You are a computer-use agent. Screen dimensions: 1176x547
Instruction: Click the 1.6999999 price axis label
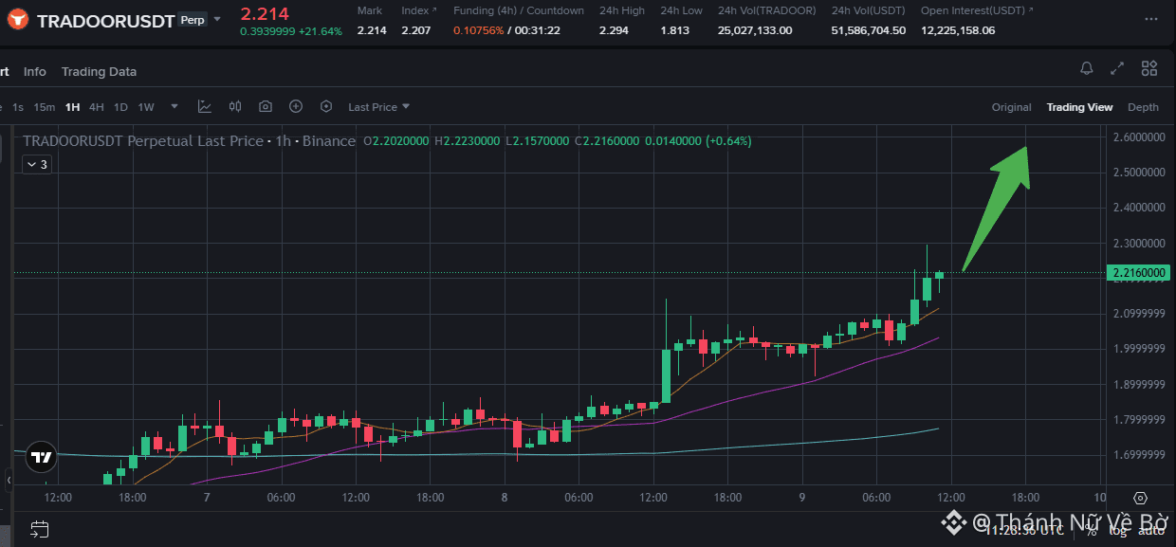[x=1137, y=455]
